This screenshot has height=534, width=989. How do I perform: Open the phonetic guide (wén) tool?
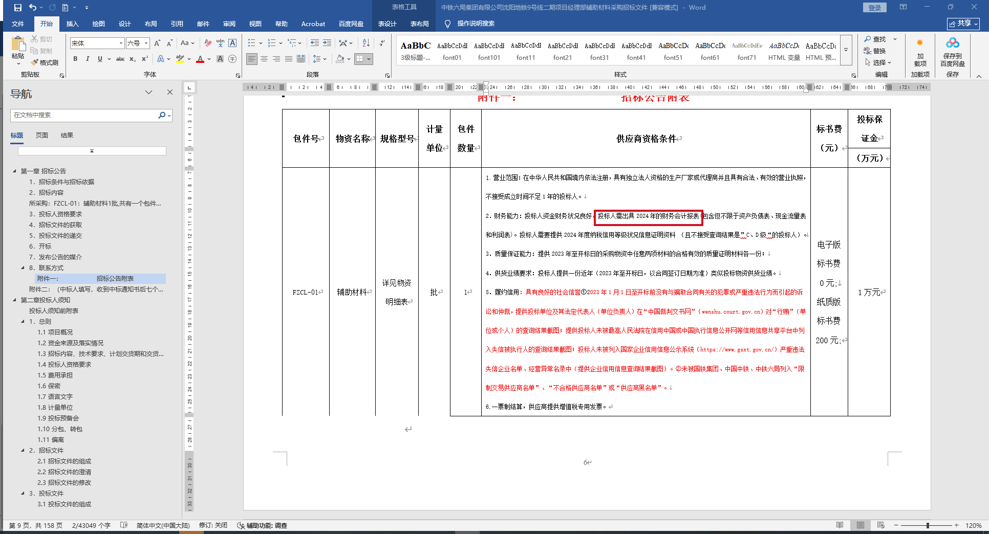220,43
